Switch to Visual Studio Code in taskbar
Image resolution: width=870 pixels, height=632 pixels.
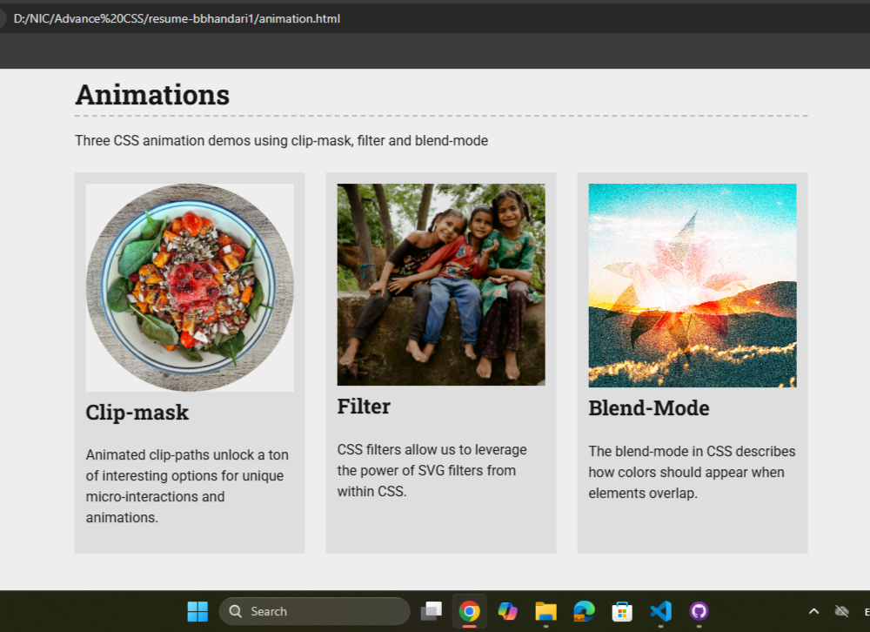pyautogui.click(x=661, y=611)
